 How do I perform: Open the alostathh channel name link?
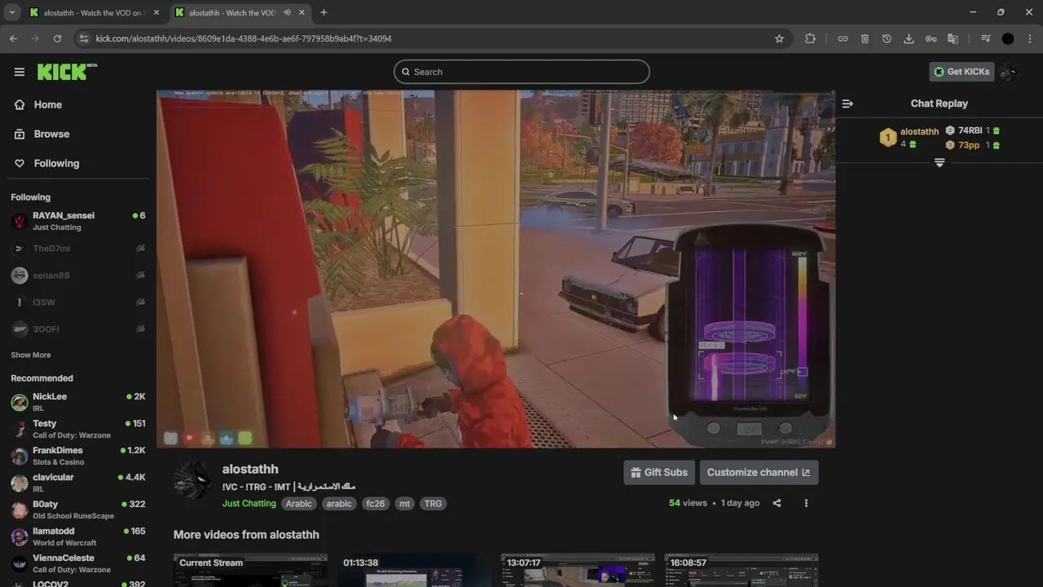pos(250,469)
